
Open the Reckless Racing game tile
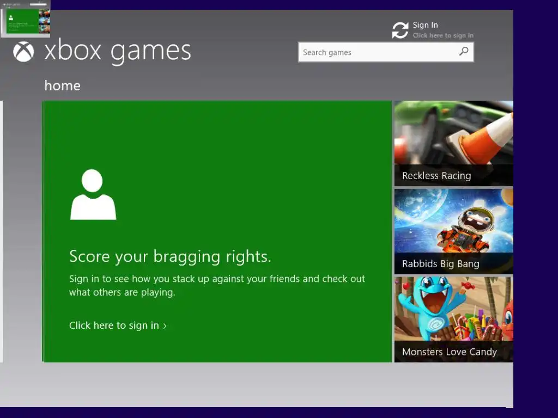454,143
